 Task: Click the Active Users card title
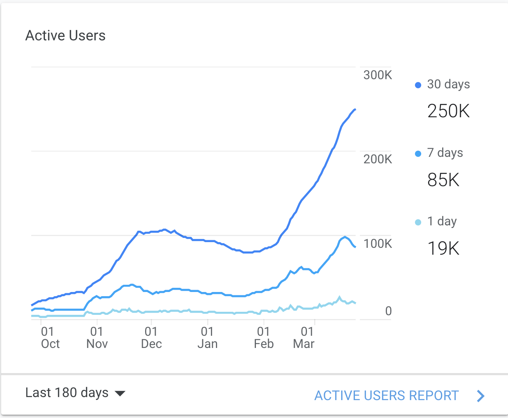(65, 36)
